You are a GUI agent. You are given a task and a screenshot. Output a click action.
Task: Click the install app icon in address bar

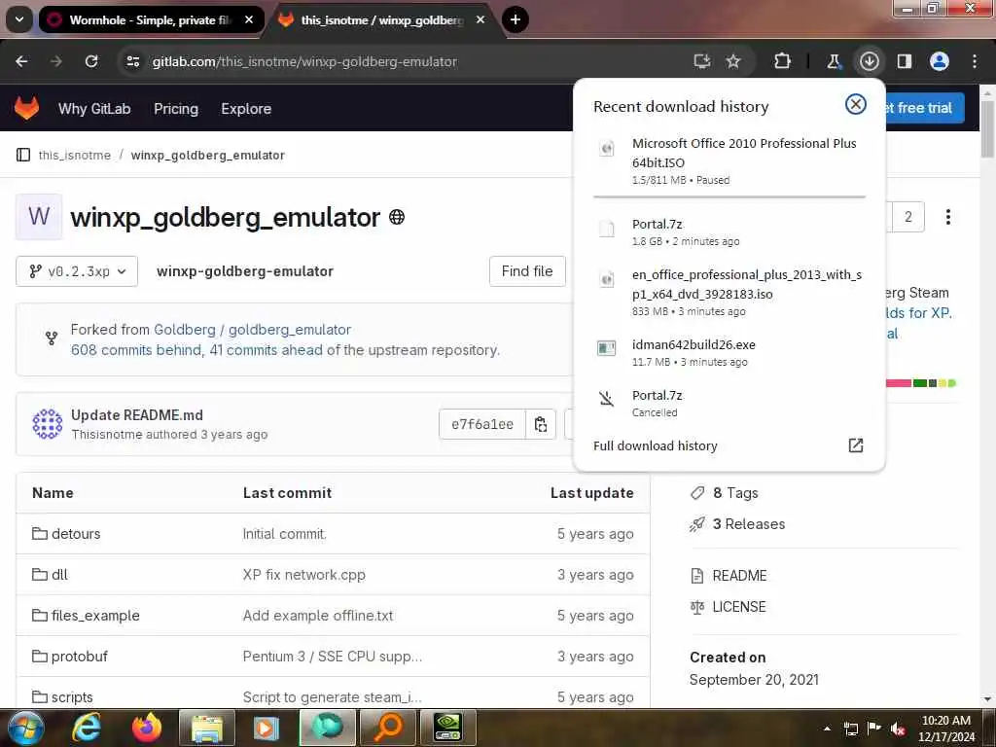click(702, 61)
